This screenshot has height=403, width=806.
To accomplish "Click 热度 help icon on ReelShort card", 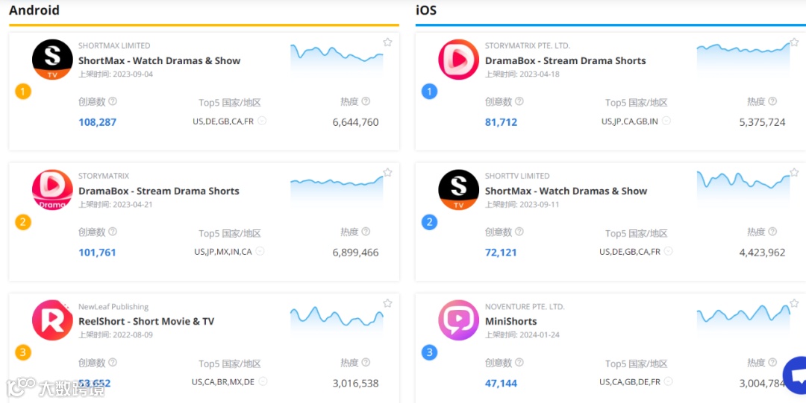I will 366,363.
